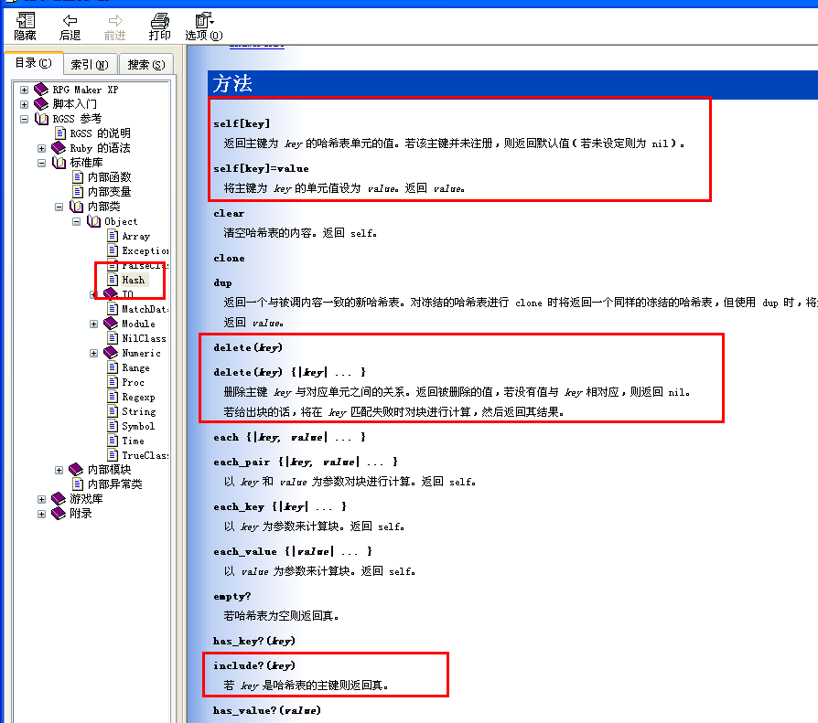Click the page icon beside Proc
The image size is (818, 723).
pos(113,381)
